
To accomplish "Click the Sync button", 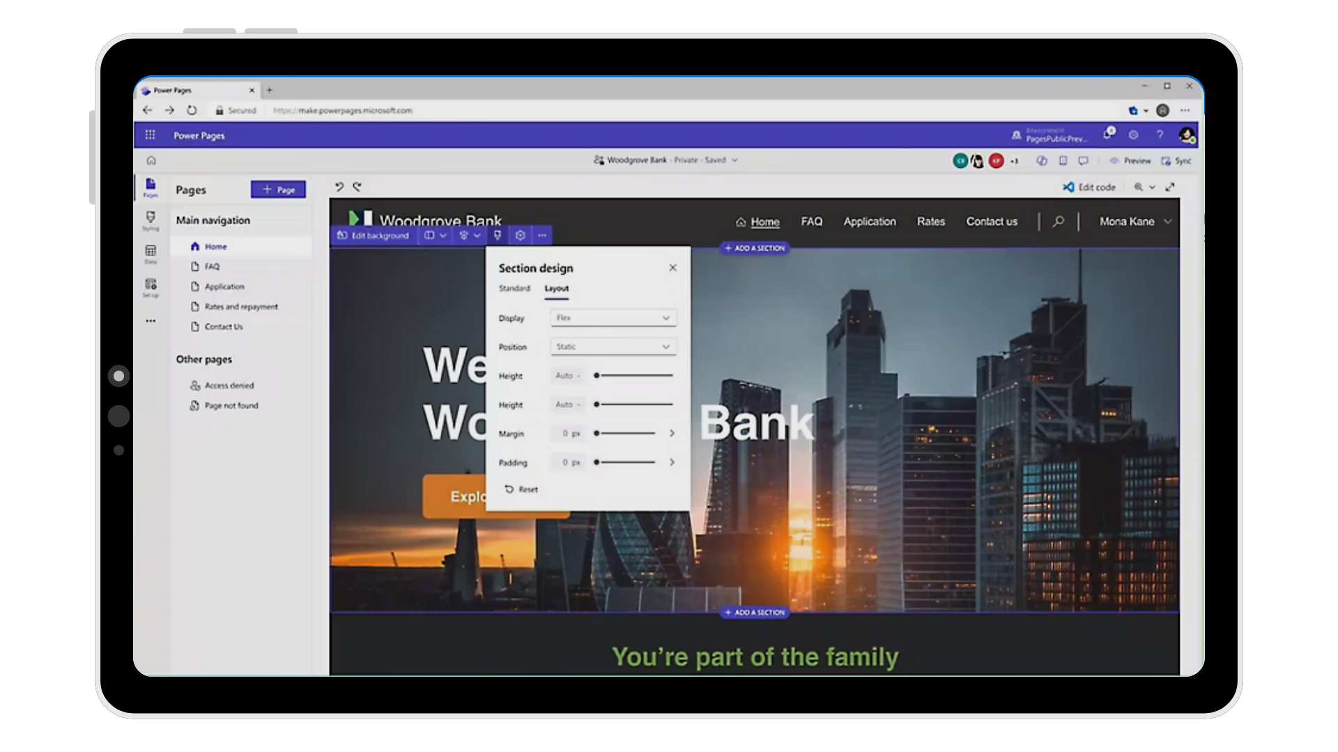I will pos(1176,161).
